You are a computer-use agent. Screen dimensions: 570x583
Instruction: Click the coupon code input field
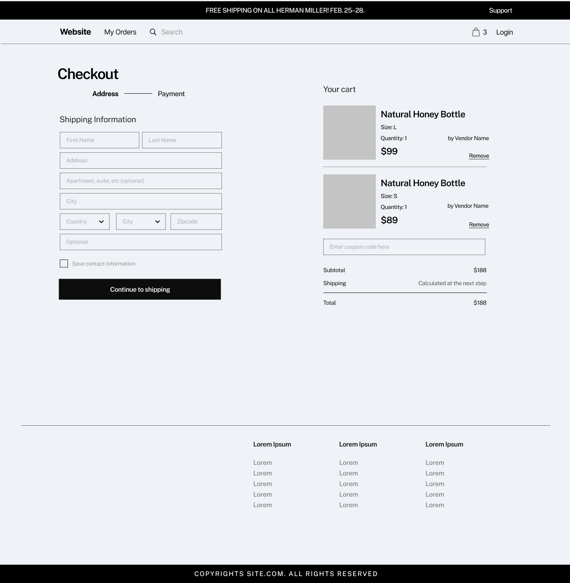404,247
